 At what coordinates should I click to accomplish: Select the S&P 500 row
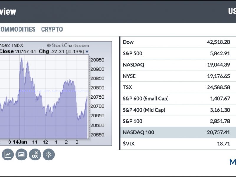click(178, 53)
